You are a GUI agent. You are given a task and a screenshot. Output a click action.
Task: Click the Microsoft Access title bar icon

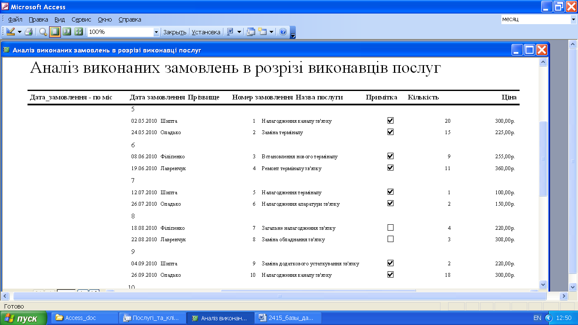[x=5, y=7]
